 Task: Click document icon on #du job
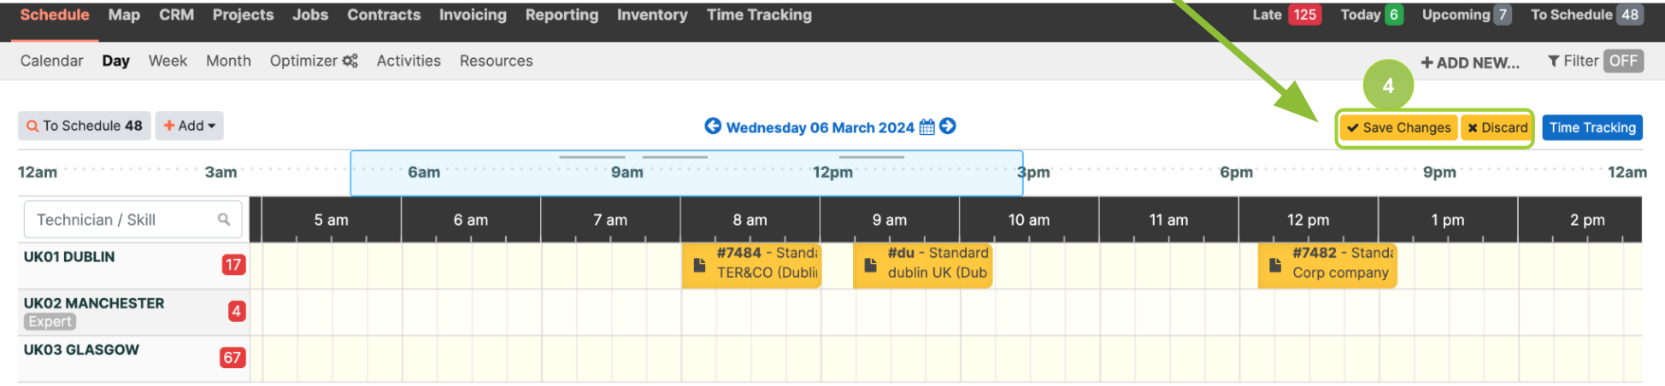[x=870, y=265]
